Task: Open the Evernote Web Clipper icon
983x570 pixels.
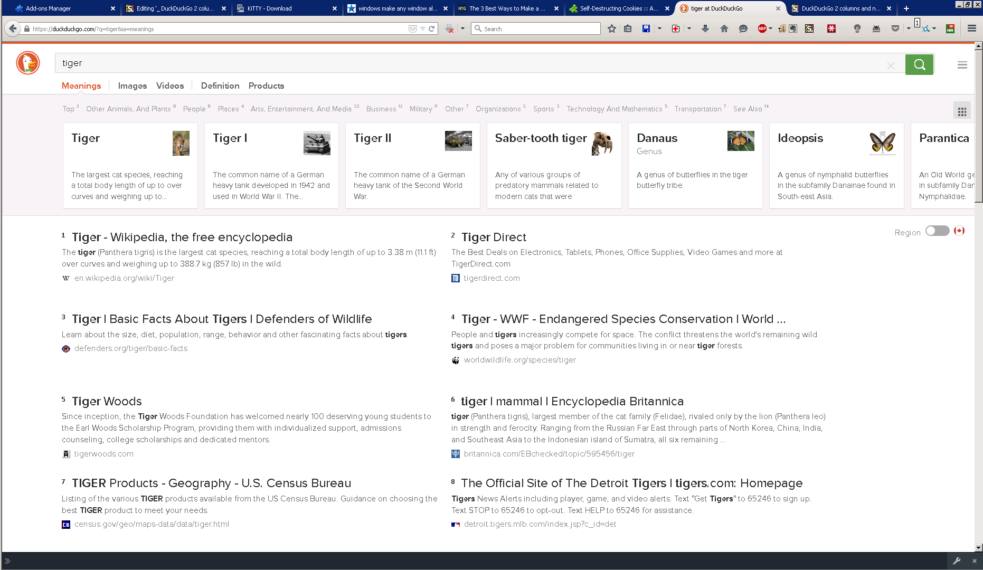Action: (793, 28)
